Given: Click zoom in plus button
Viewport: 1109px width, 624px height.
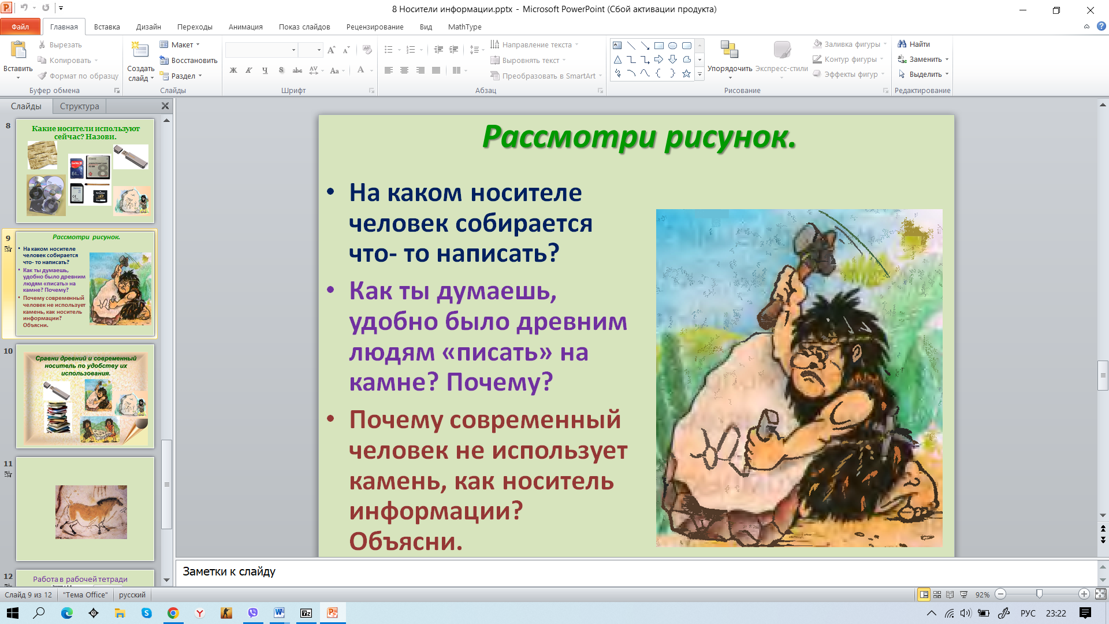Looking at the screenshot, I should (x=1084, y=594).
